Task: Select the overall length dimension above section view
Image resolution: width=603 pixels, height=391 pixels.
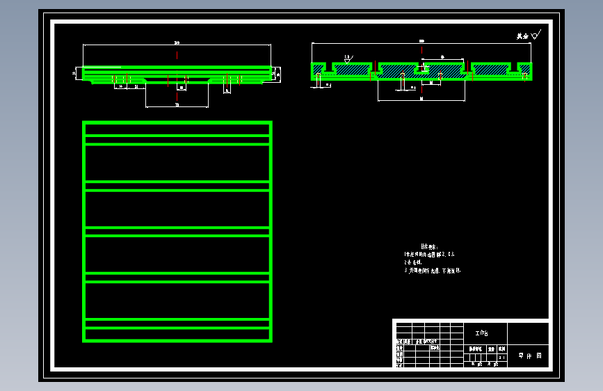Action: point(421,42)
